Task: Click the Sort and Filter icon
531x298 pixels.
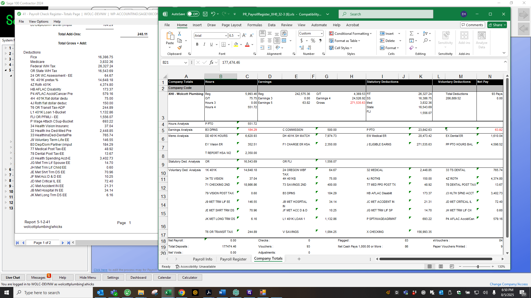Action: (x=425, y=33)
